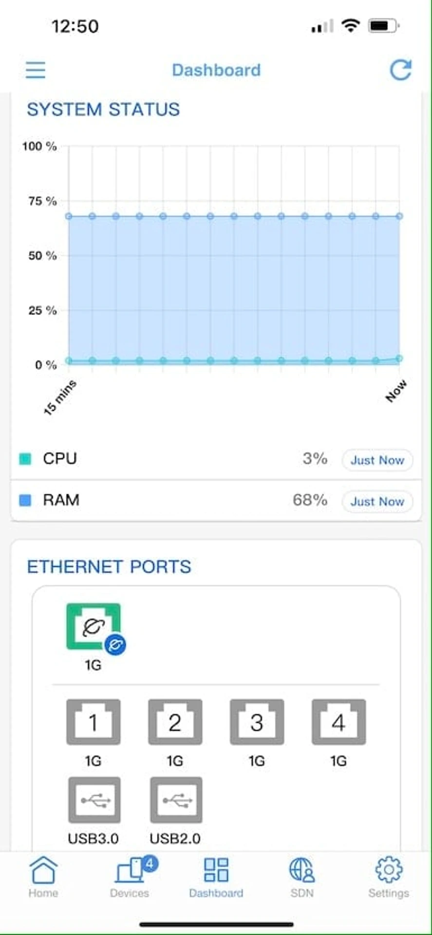The image size is (432, 935).
Task: Open the hamburger menu
Action: [x=35, y=70]
